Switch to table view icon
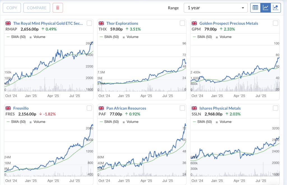 (255, 8)
